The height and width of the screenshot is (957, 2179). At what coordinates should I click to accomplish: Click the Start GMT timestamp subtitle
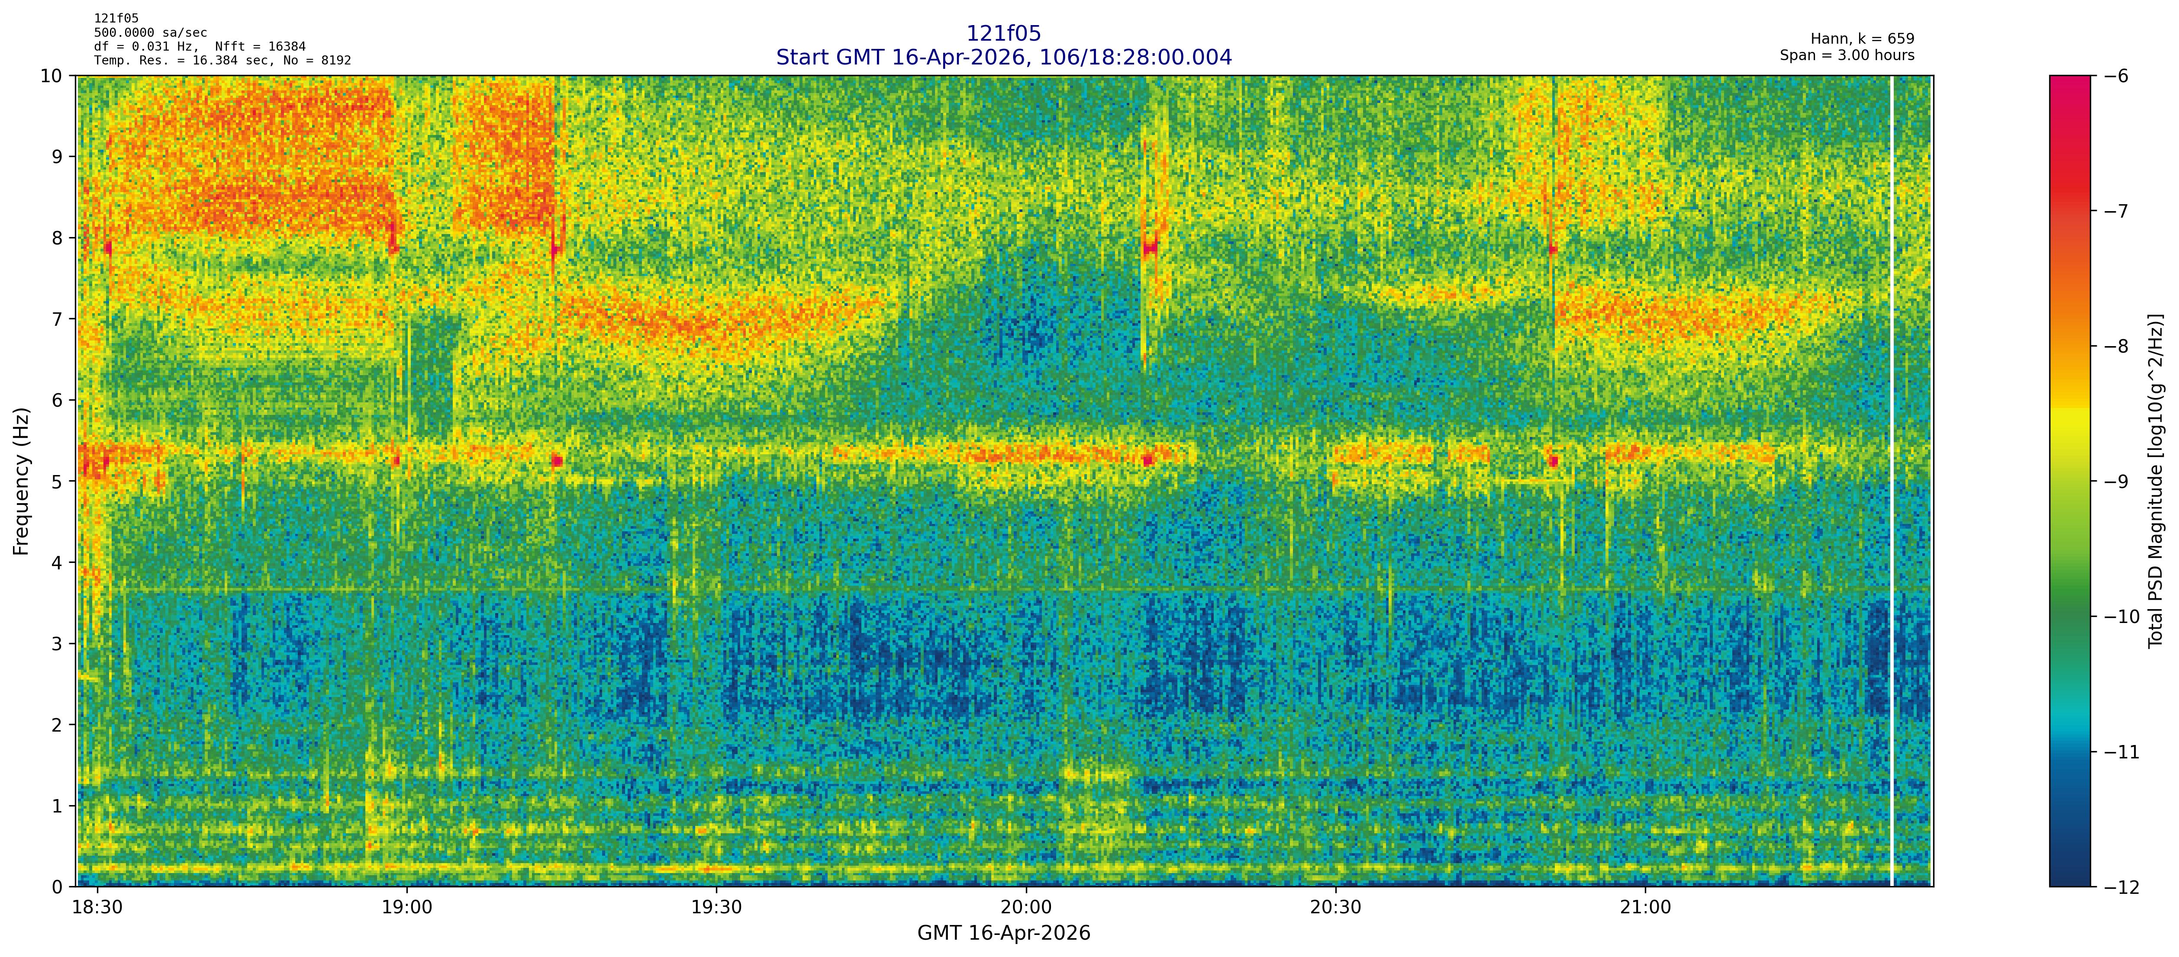coord(1003,58)
